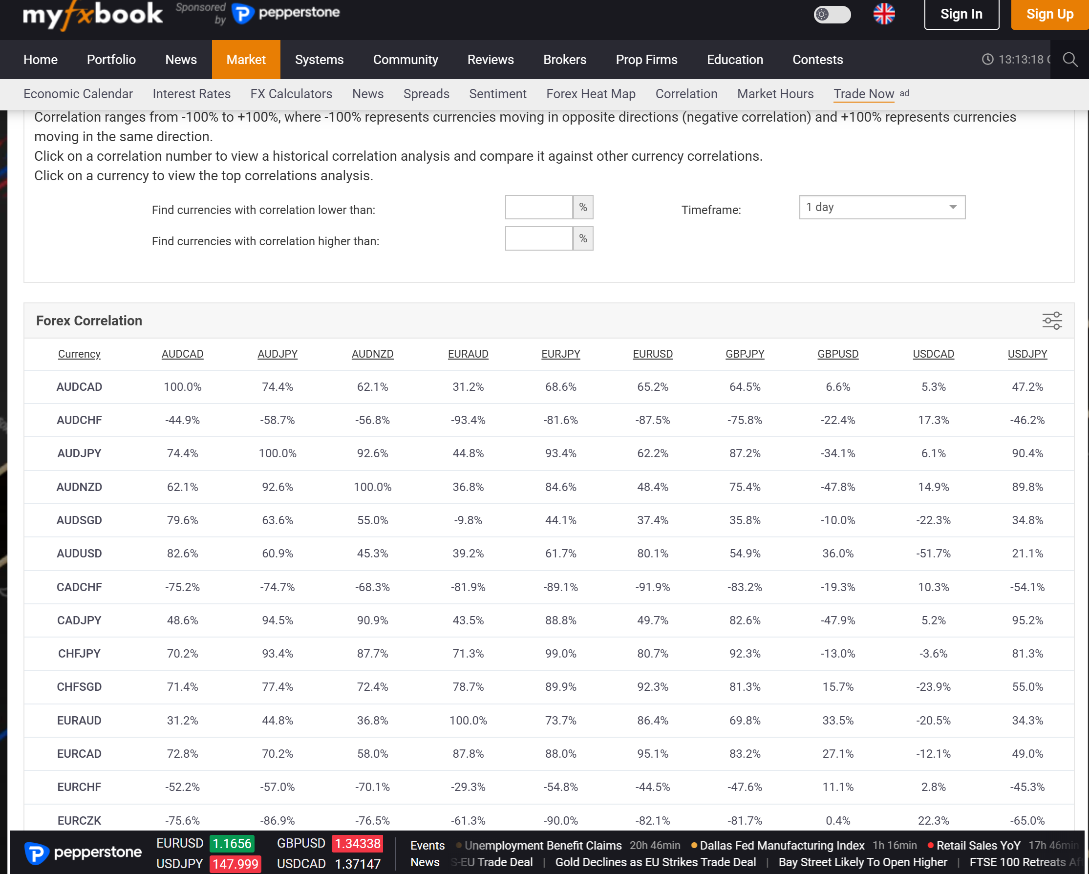Open the Systems menu item
1089x874 pixels.
click(319, 60)
